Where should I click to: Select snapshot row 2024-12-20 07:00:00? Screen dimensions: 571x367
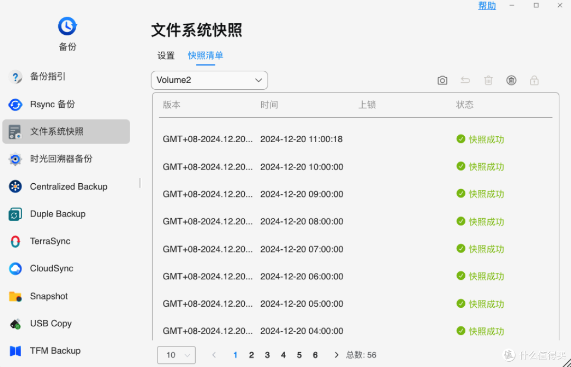coord(355,249)
